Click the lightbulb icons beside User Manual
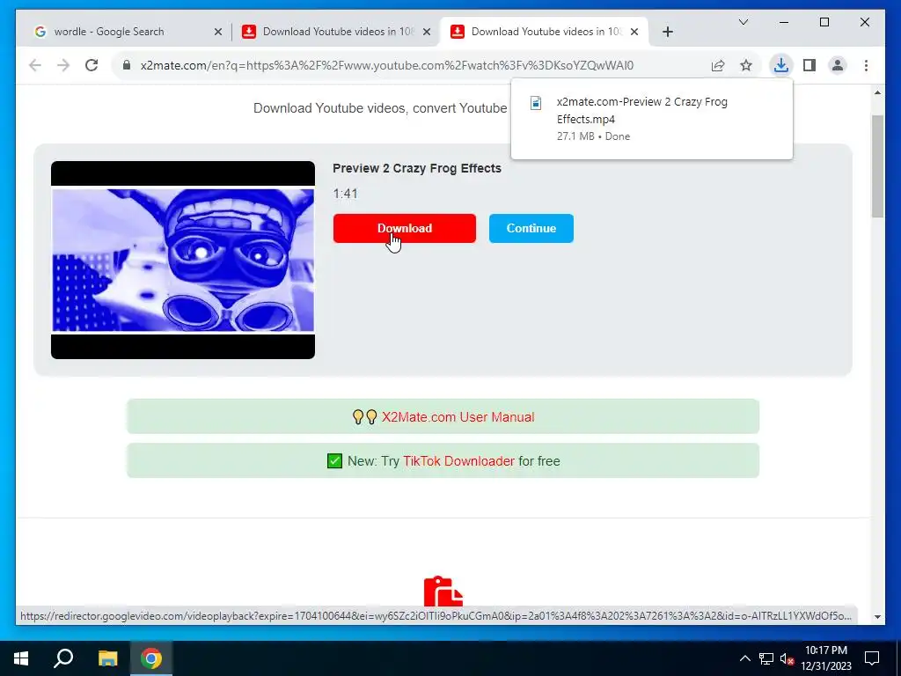 click(365, 416)
